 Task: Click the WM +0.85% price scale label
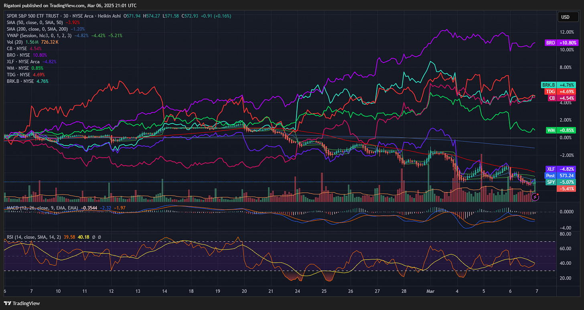pos(561,130)
